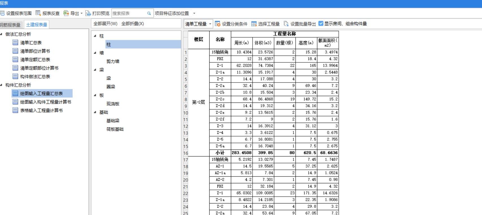Open the 导出 dropdown arrow
The width and height of the screenshot is (482, 215).
82,13
